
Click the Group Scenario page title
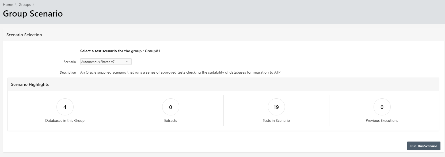pos(33,14)
